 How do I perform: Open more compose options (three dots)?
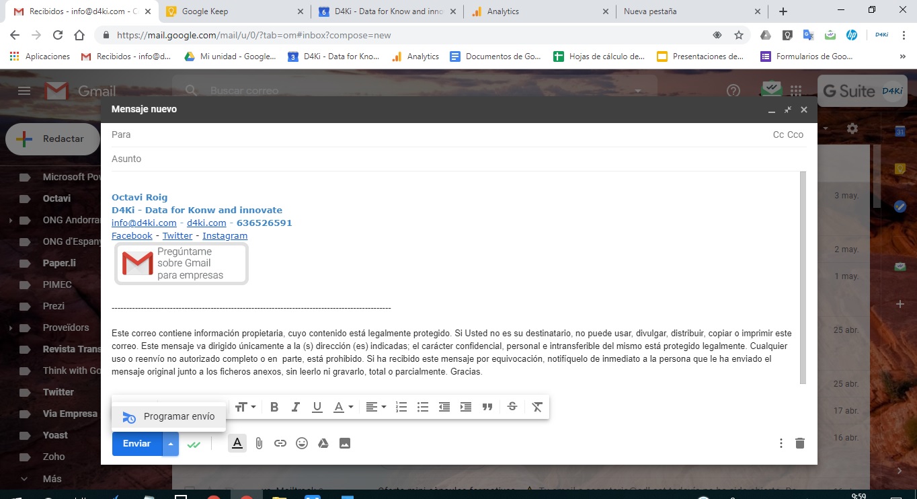click(781, 443)
